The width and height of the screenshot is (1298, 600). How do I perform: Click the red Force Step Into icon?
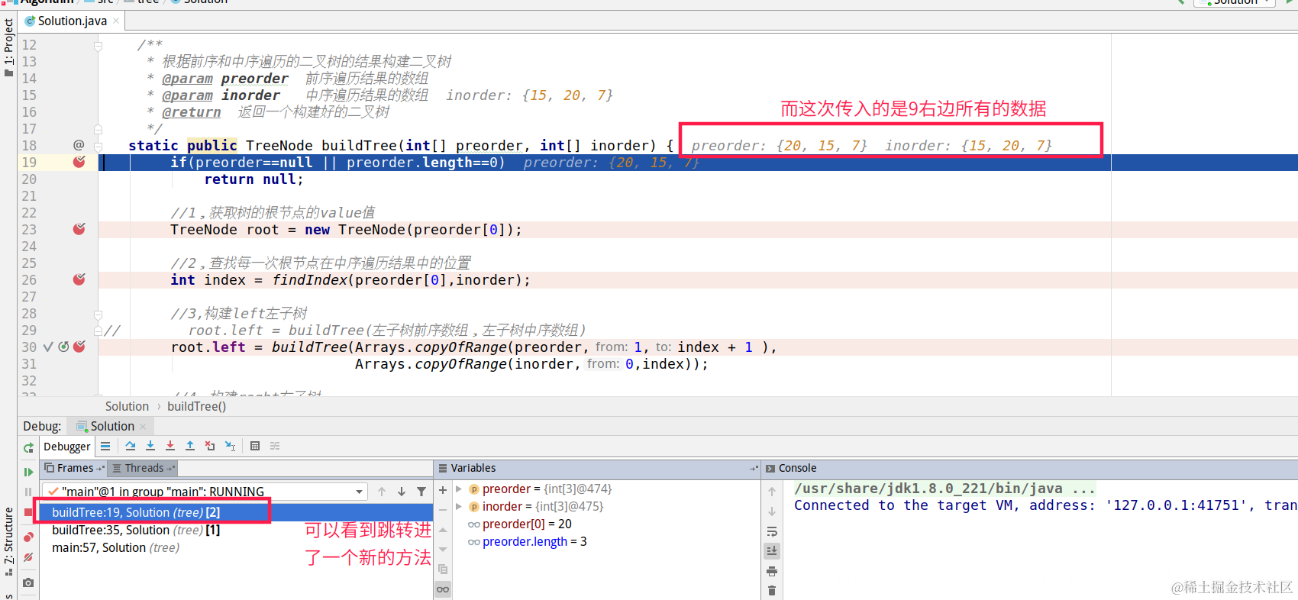[x=170, y=447]
